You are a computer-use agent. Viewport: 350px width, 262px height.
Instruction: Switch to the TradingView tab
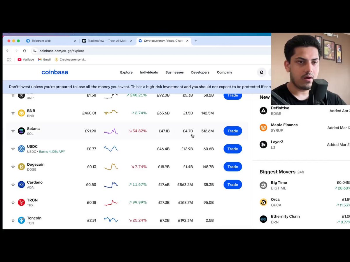tap(107, 41)
